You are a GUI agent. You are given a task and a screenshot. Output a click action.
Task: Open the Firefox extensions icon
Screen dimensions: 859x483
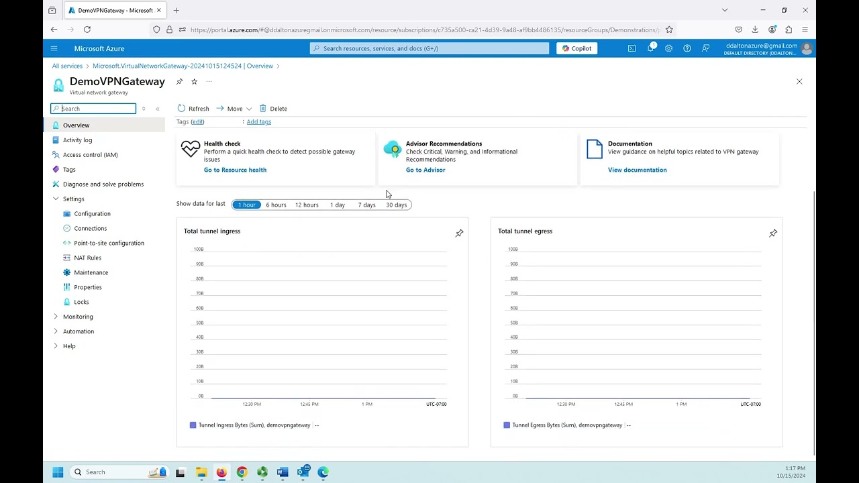click(789, 30)
